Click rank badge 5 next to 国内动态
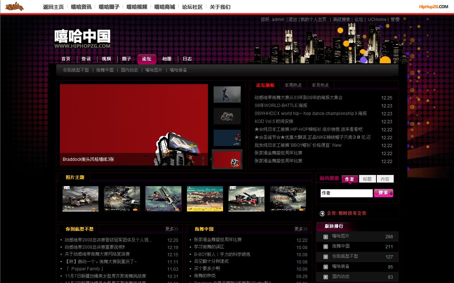The image size is (454, 283). click(326, 277)
